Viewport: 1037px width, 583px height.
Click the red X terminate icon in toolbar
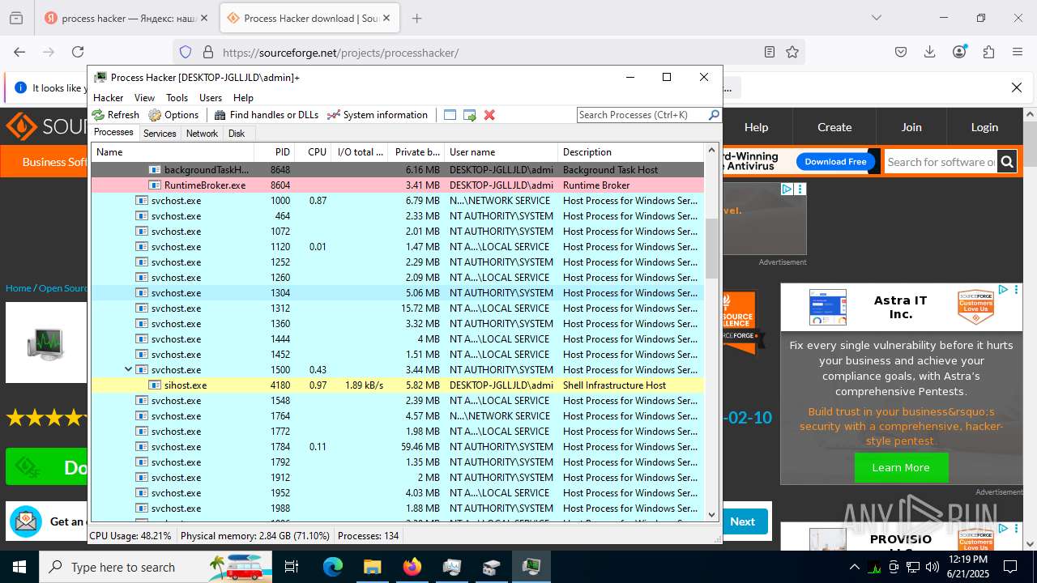(x=489, y=115)
